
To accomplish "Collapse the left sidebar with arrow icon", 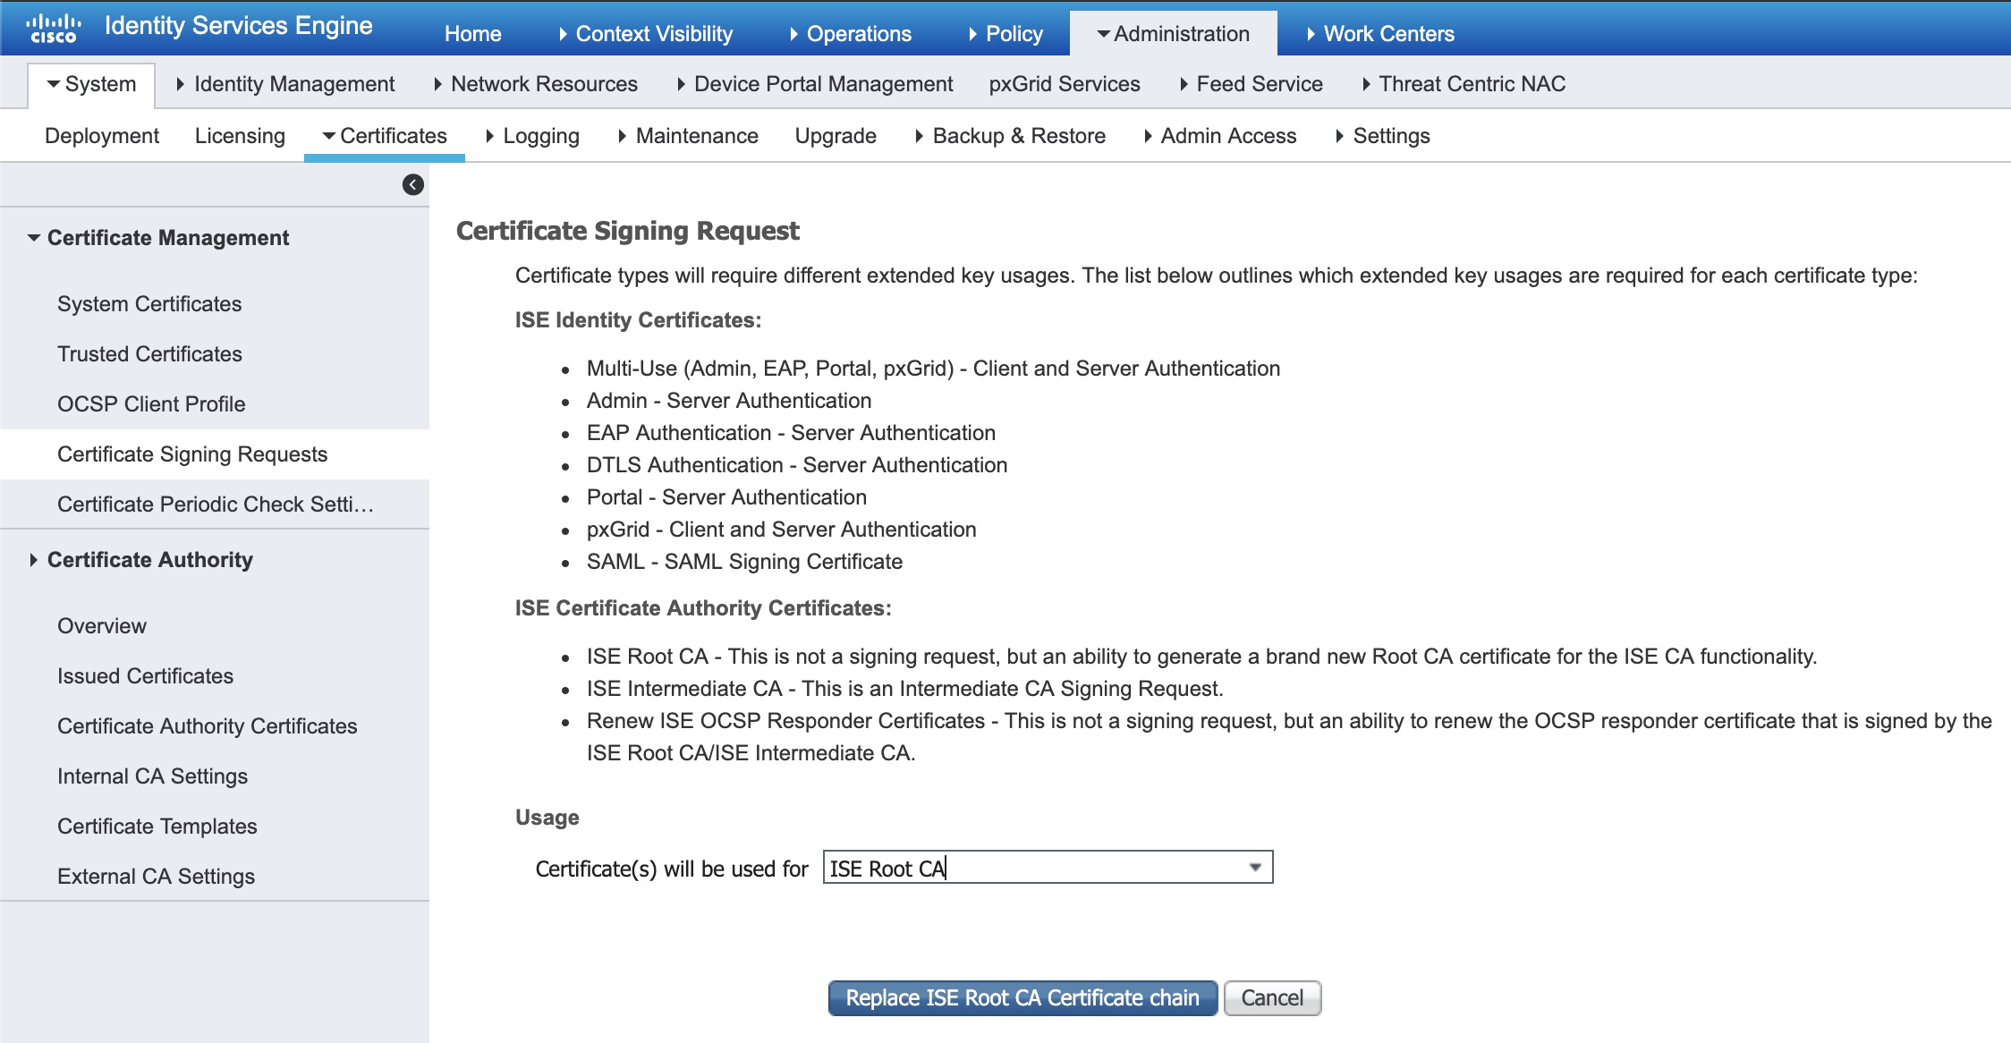I will (413, 184).
